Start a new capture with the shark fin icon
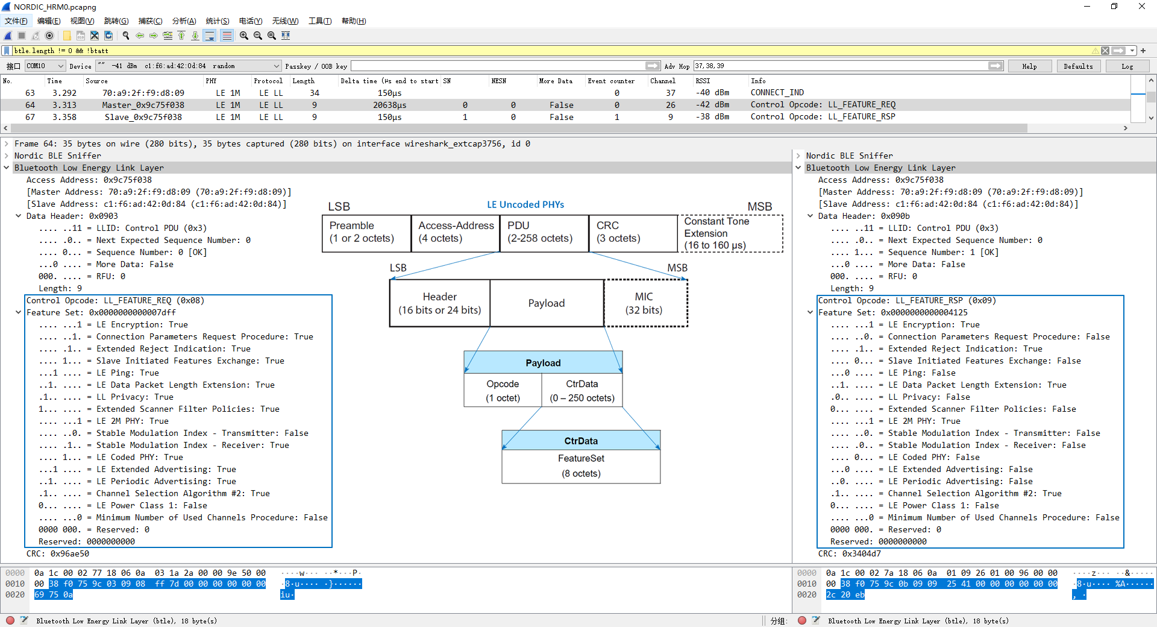Viewport: 1157px width, 627px height. [x=8, y=36]
